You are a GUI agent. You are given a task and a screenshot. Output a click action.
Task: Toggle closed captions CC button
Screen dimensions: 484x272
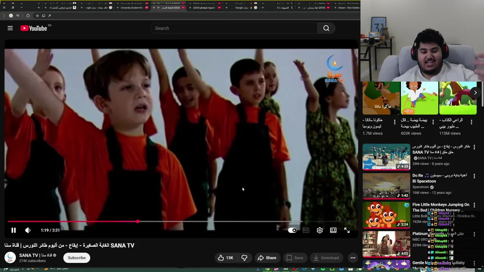[x=306, y=230]
